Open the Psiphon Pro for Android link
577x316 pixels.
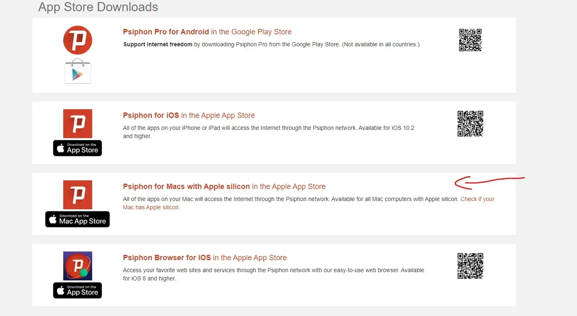click(207, 32)
